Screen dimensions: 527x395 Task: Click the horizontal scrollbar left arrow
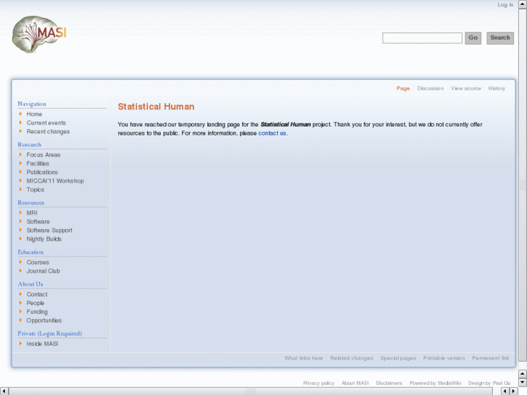4,391
